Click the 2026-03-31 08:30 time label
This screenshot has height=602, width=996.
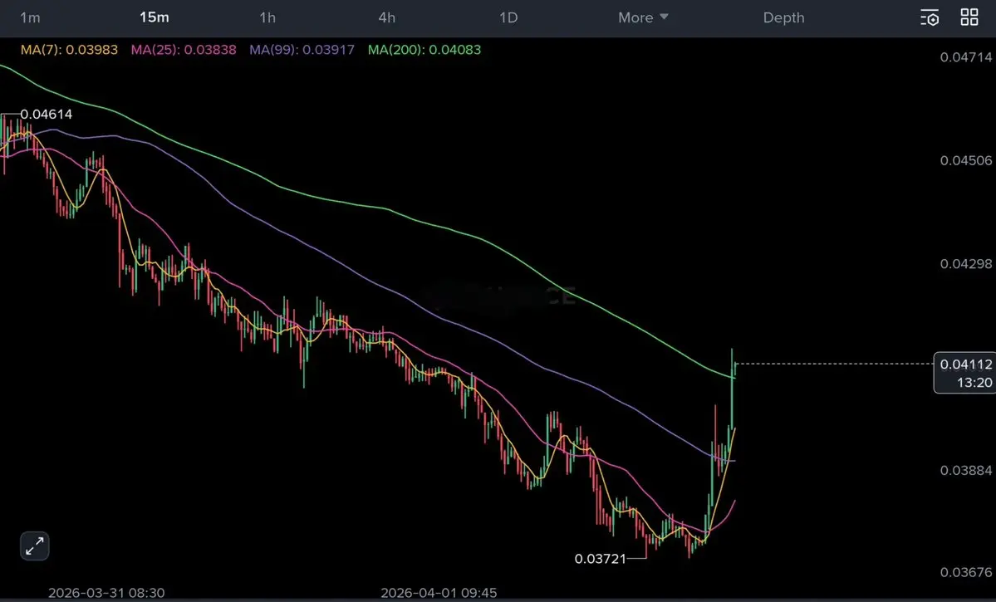pyautogui.click(x=106, y=593)
